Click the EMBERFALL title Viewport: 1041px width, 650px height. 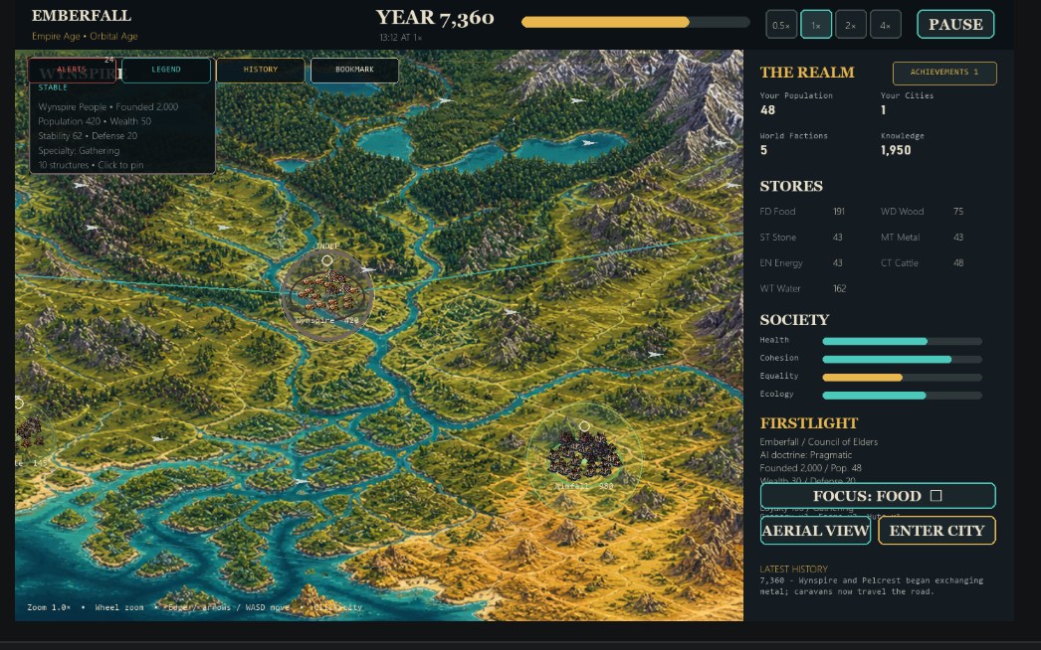[x=81, y=15]
